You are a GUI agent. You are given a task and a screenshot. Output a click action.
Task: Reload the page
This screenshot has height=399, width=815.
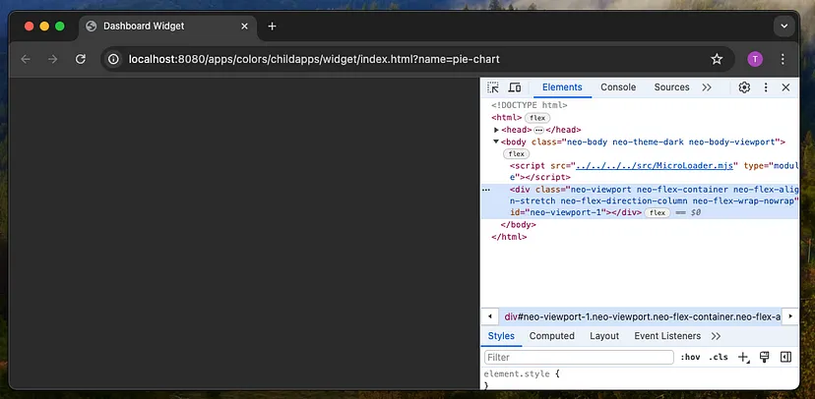point(80,59)
